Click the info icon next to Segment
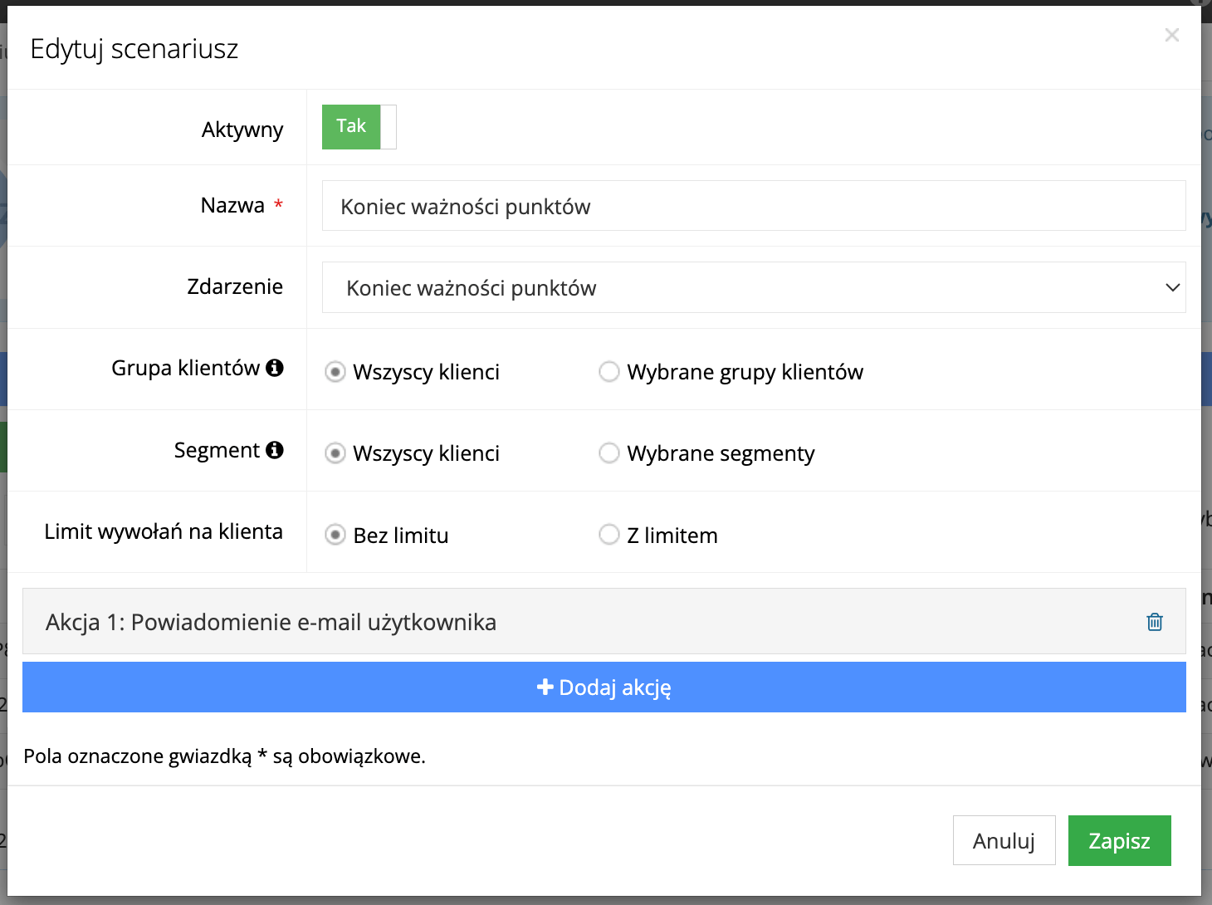The width and height of the screenshot is (1212, 905). pos(275,449)
